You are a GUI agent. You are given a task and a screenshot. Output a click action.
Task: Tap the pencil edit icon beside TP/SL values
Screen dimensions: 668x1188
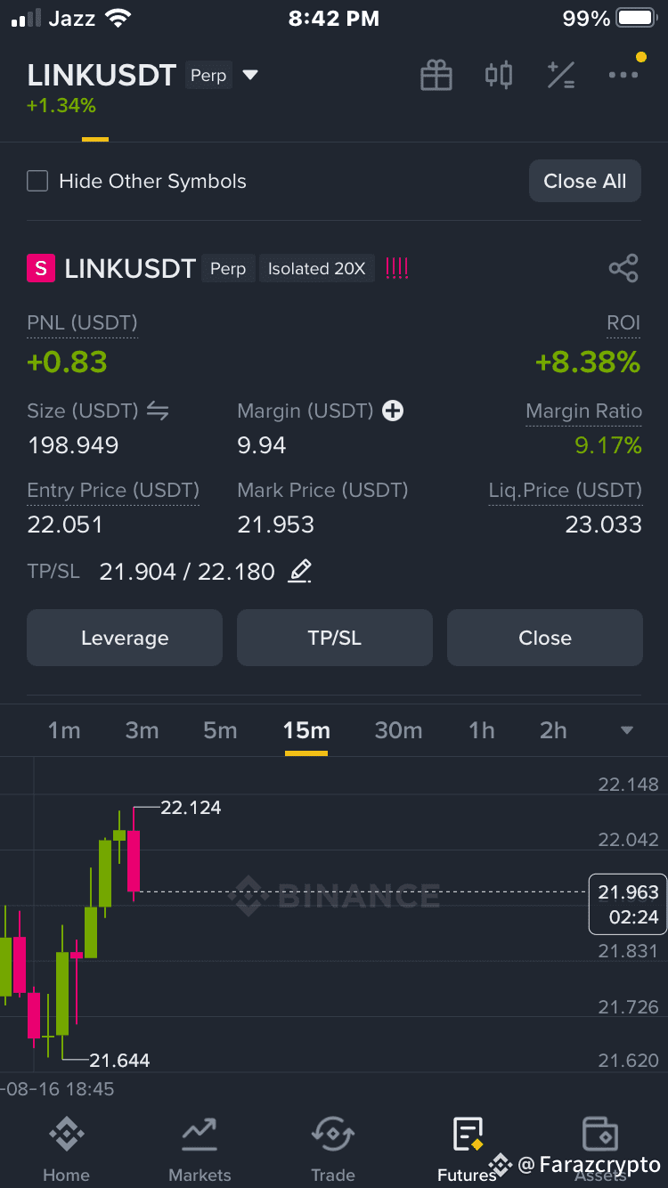click(x=300, y=571)
